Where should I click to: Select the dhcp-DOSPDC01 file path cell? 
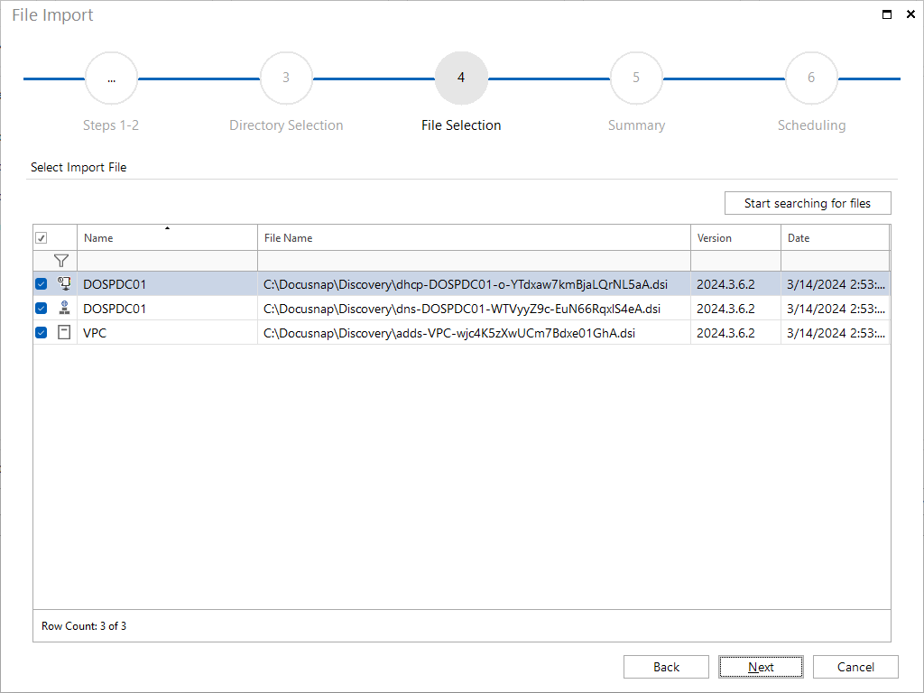[474, 284]
